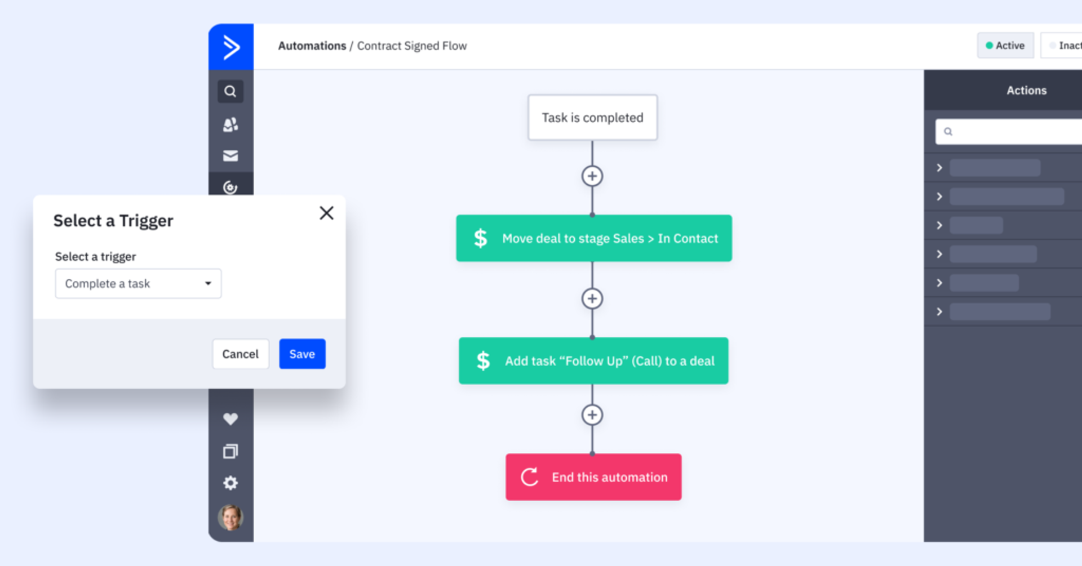Set automation status to Active
Image resolution: width=1082 pixels, height=566 pixels.
(x=1005, y=46)
